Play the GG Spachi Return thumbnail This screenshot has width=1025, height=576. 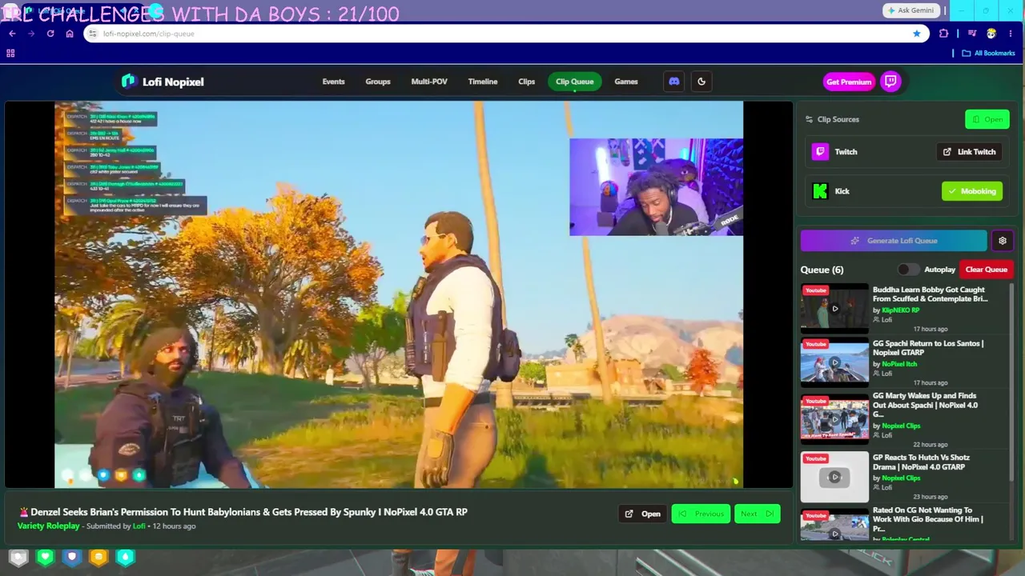click(x=834, y=362)
